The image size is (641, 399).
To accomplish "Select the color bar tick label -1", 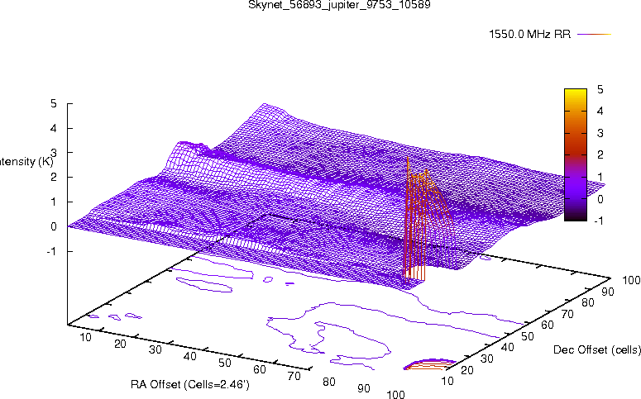I will 599,221.
